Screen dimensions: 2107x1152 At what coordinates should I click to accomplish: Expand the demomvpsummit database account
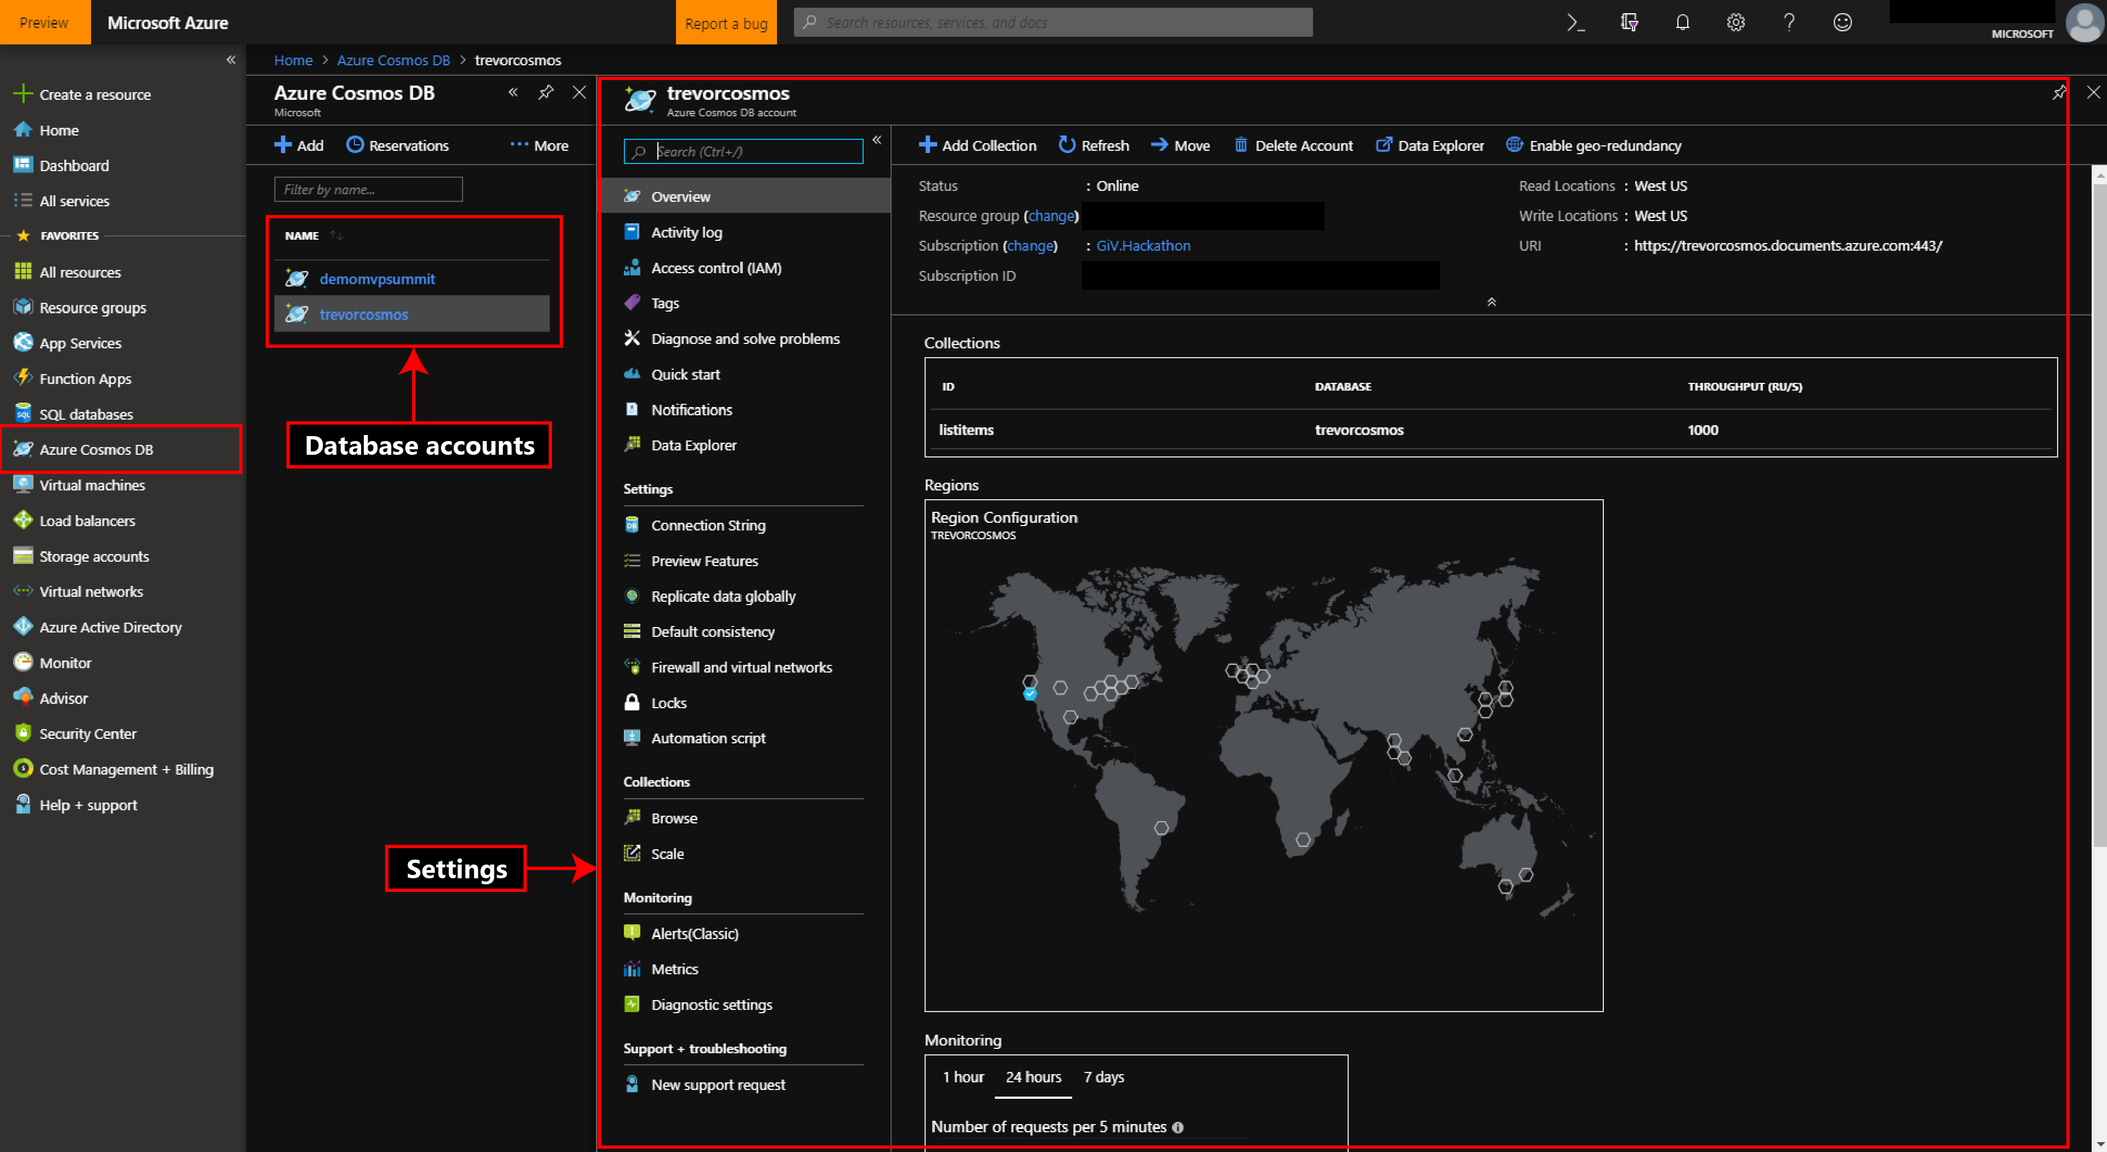tap(376, 278)
